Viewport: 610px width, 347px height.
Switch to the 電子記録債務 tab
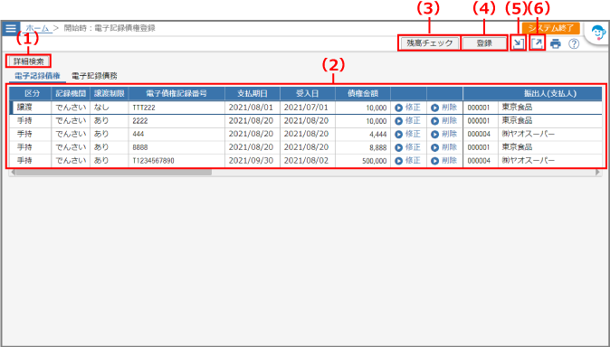tap(94, 76)
